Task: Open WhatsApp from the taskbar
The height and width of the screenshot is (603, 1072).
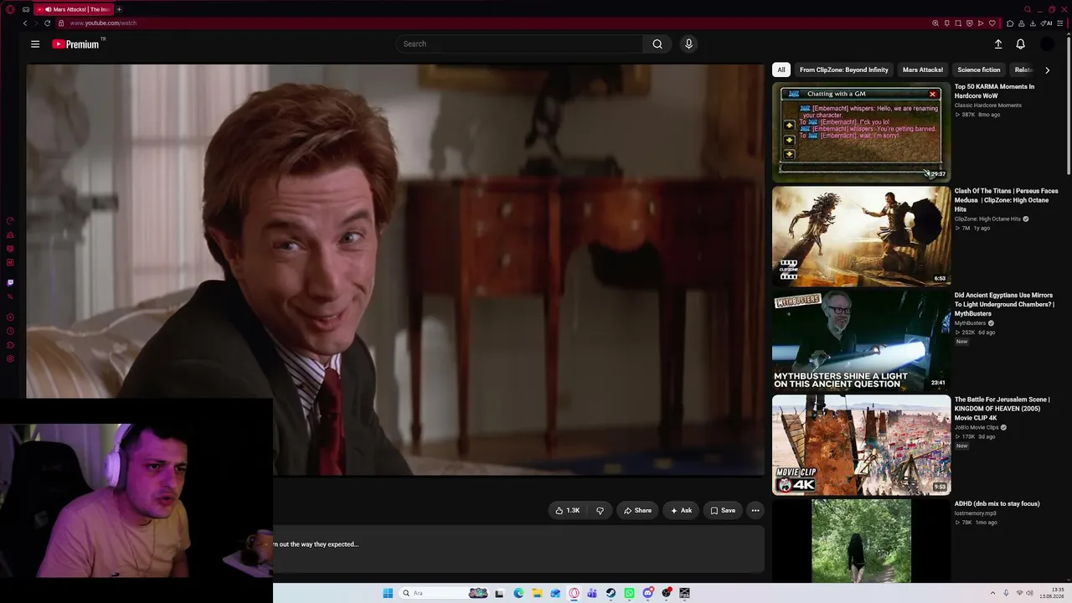Action: click(629, 593)
